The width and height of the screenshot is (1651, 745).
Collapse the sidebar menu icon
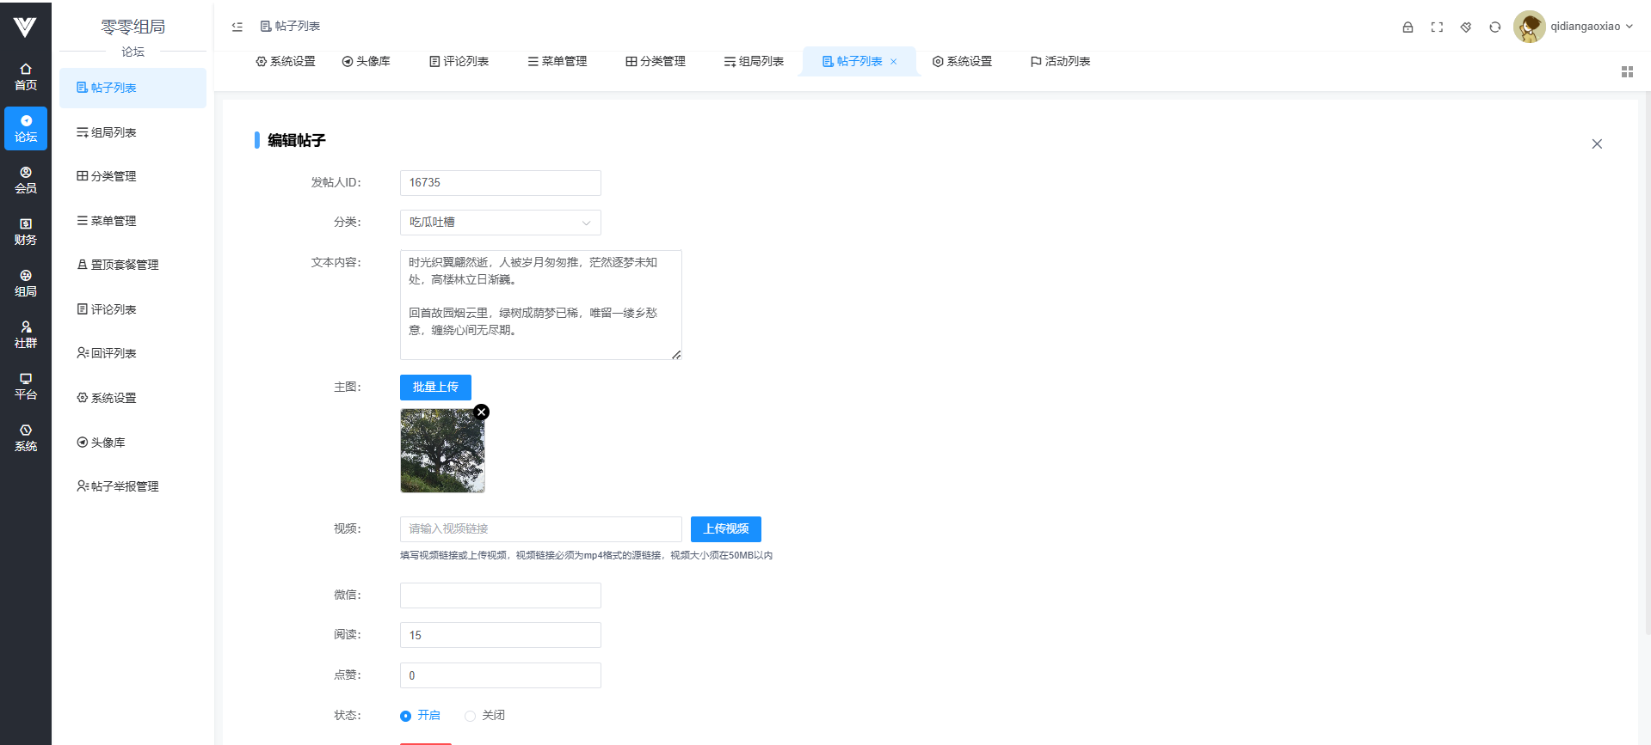pyautogui.click(x=237, y=27)
